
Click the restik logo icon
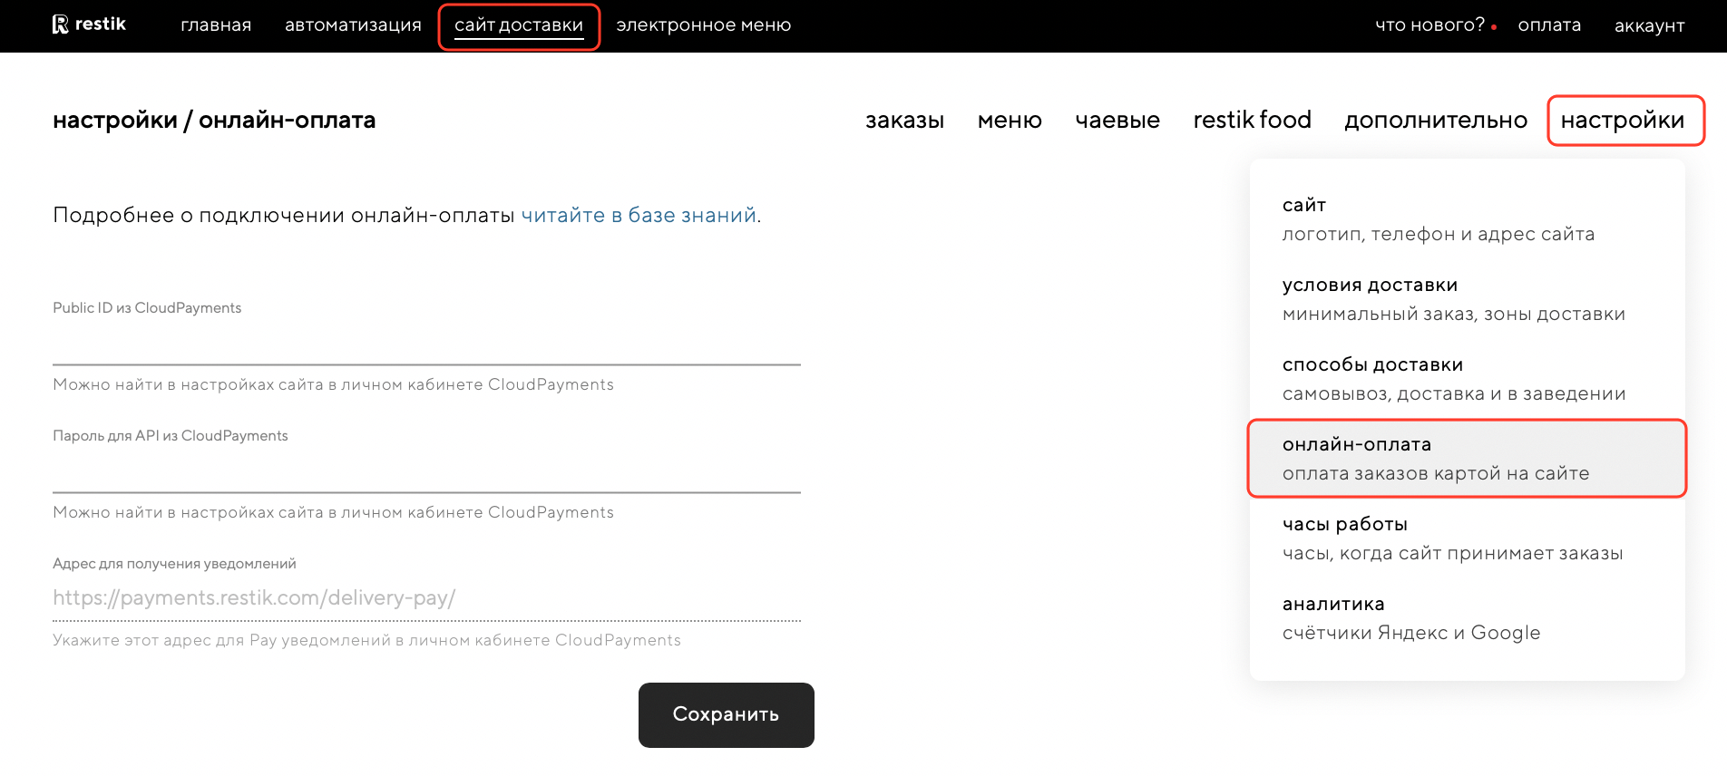coord(61,24)
